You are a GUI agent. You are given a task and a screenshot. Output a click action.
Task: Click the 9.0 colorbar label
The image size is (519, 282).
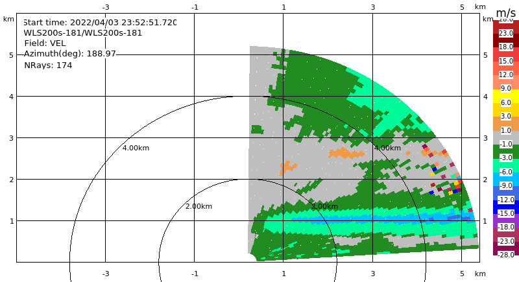click(506, 89)
